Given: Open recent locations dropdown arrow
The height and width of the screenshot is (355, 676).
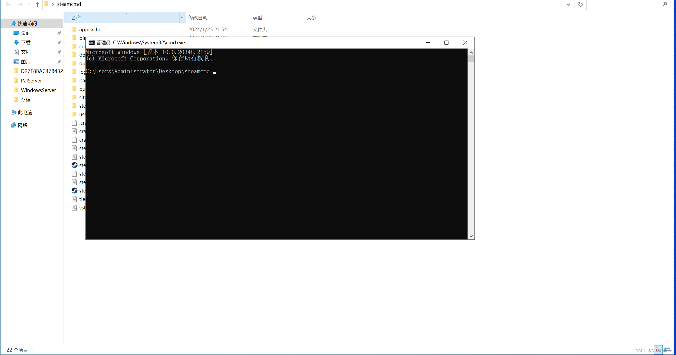Looking at the screenshot, I should coord(29,4).
